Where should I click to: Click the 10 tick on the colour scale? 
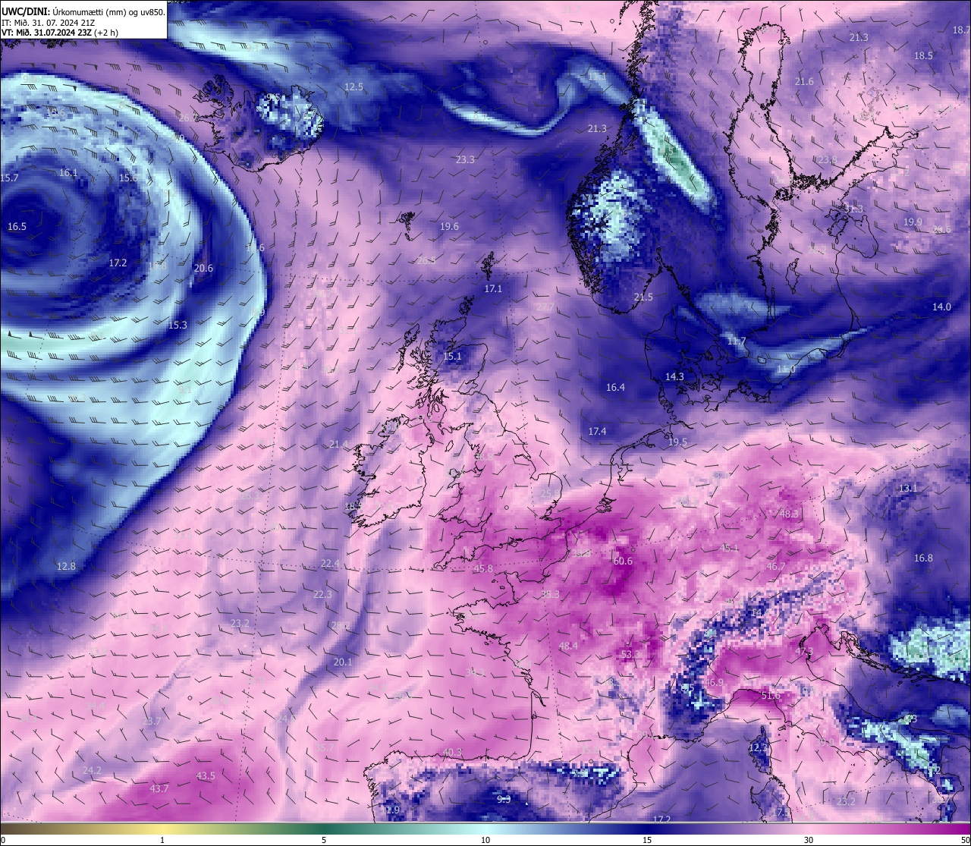[485, 840]
